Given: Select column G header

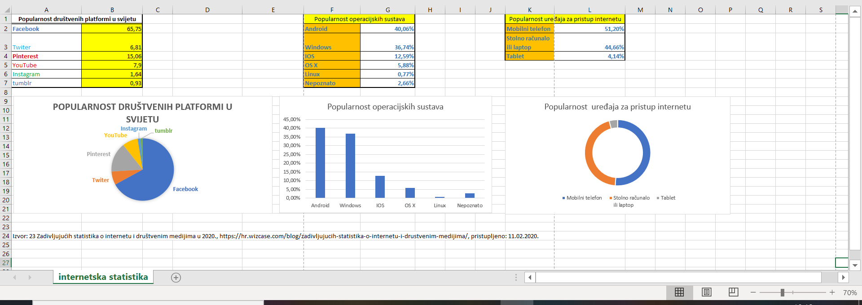Looking at the screenshot, I should click(387, 10).
